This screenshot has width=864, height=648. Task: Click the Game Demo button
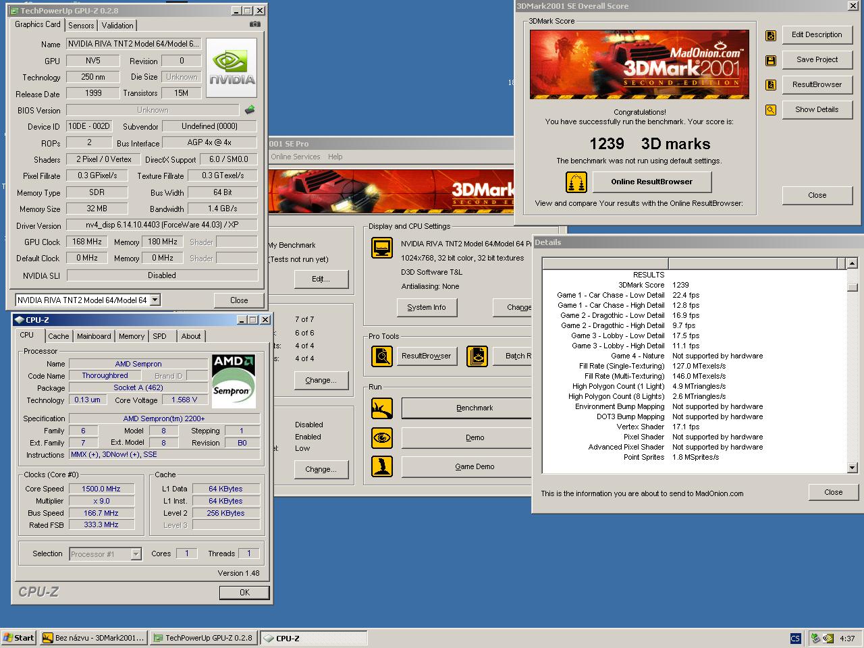(x=466, y=466)
